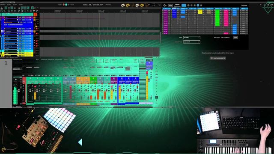Toggle the blue square button in the Playtime toolbar
This screenshot has height=154, width=274.
(184, 5)
